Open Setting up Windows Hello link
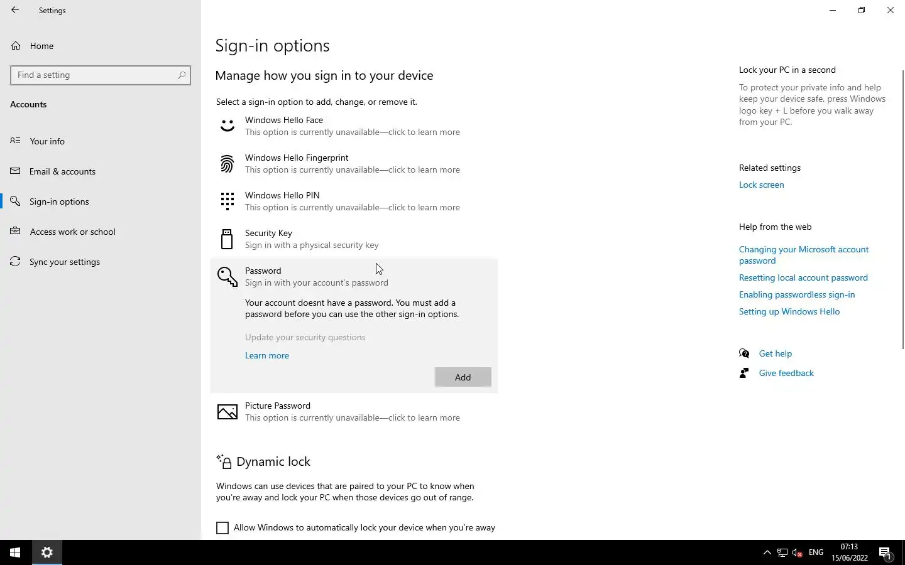The width and height of the screenshot is (905, 565). point(789,311)
